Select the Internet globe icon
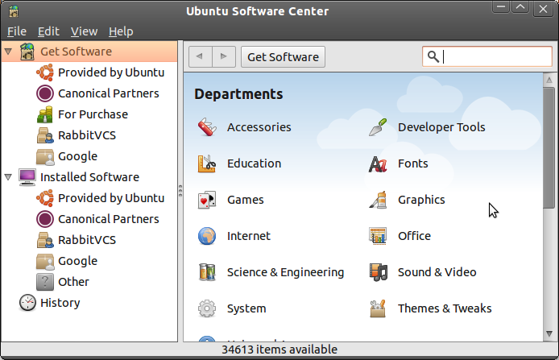The height and width of the screenshot is (360, 559). [207, 236]
